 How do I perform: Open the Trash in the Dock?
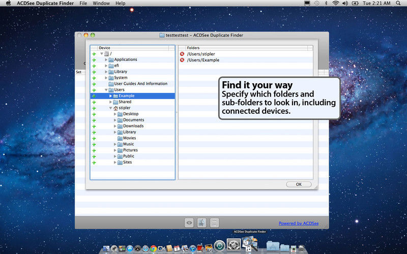click(x=301, y=248)
